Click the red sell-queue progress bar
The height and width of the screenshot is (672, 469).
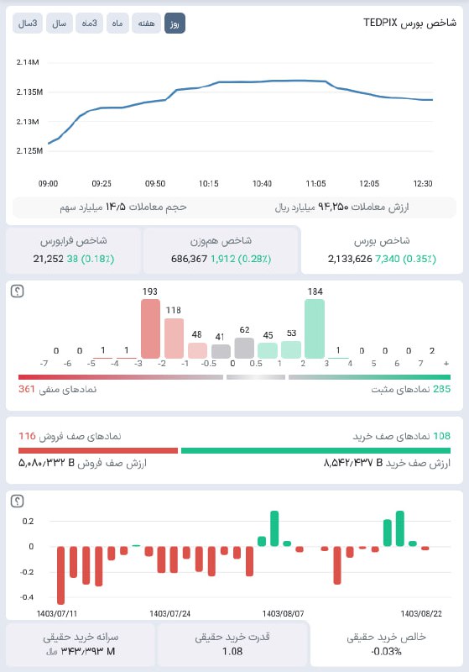pyautogui.click(x=98, y=450)
